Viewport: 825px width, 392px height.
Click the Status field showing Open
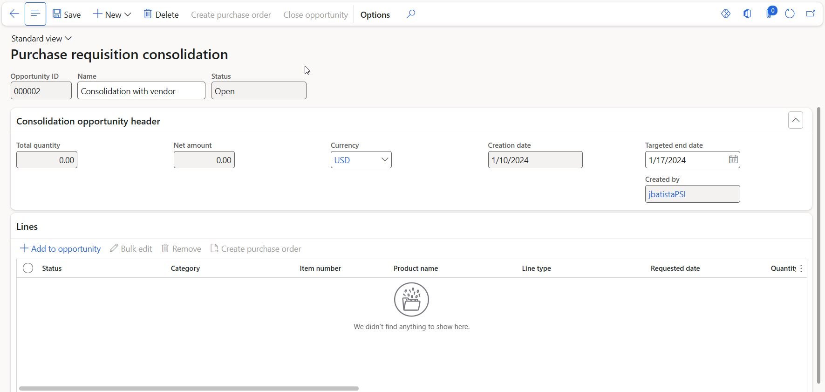pyautogui.click(x=259, y=90)
